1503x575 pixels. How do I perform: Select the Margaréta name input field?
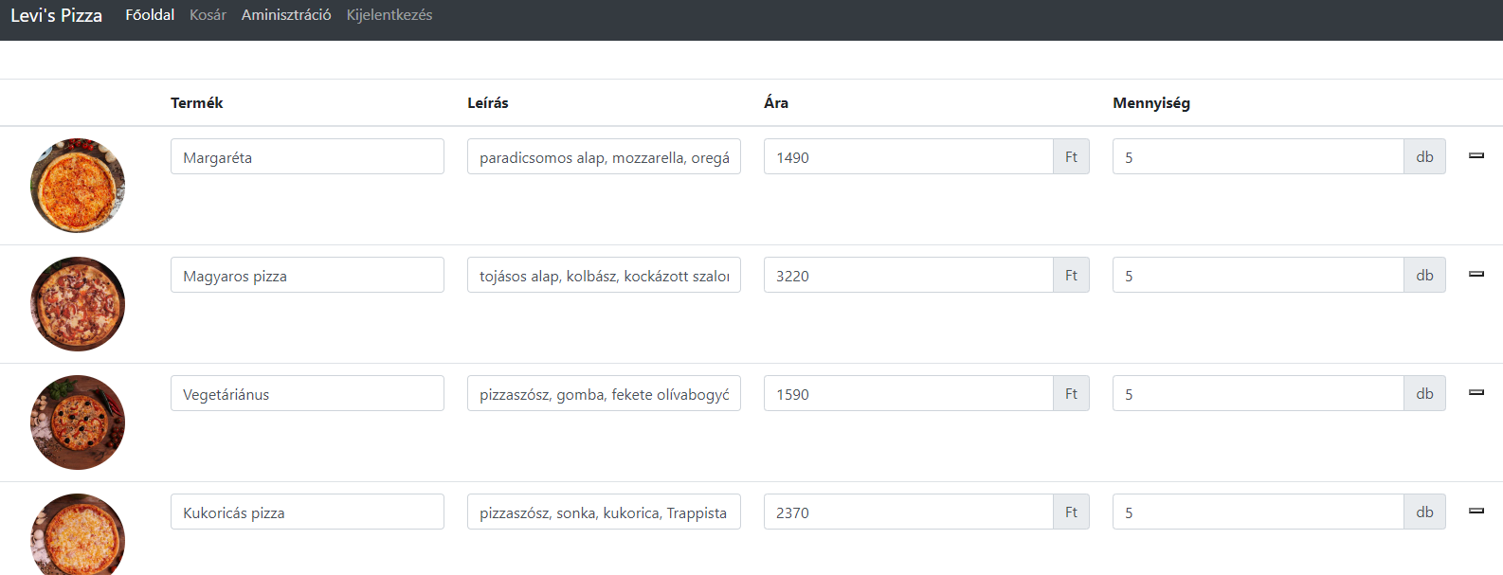[x=307, y=155]
